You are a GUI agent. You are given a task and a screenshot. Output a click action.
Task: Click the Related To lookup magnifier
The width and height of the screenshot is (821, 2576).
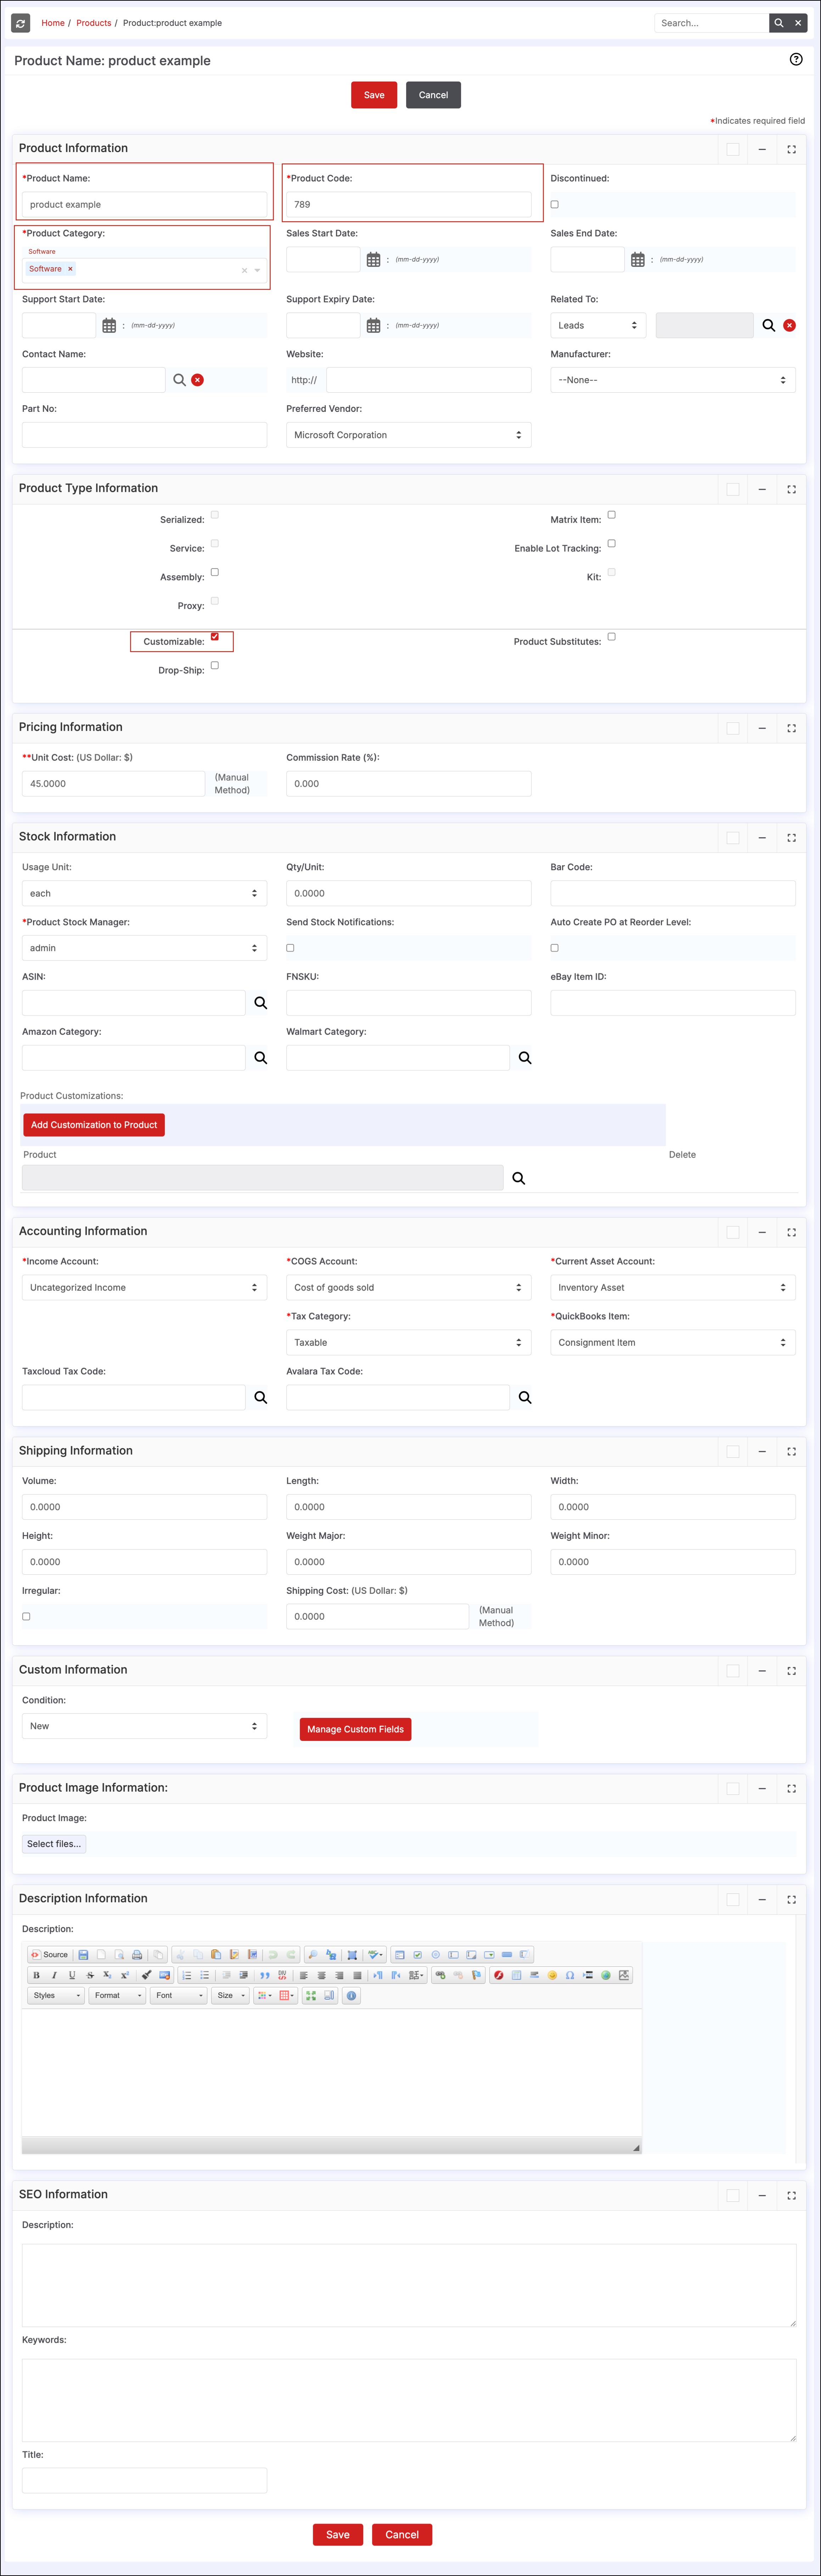point(769,325)
